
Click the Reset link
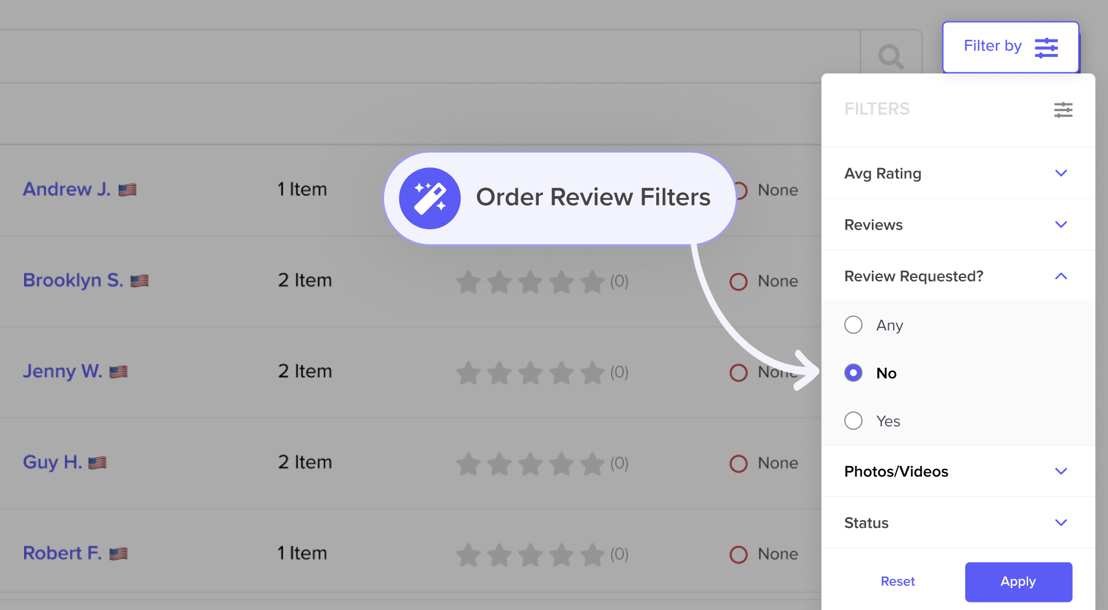point(898,581)
